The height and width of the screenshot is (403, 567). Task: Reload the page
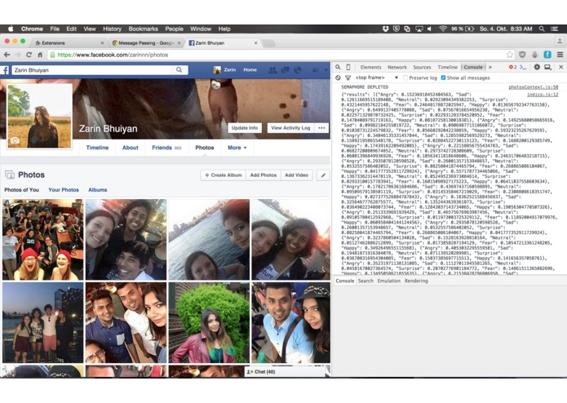pyautogui.click(x=29, y=55)
